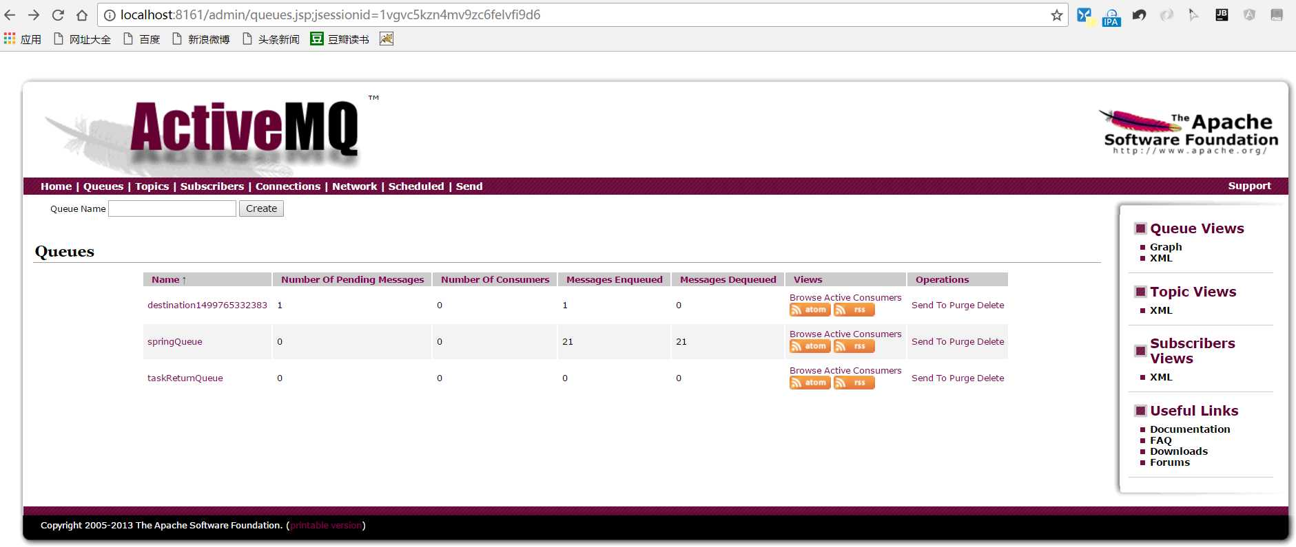The image size is (1296, 547).
Task: Open the Forums useful link
Action: pyautogui.click(x=1170, y=462)
